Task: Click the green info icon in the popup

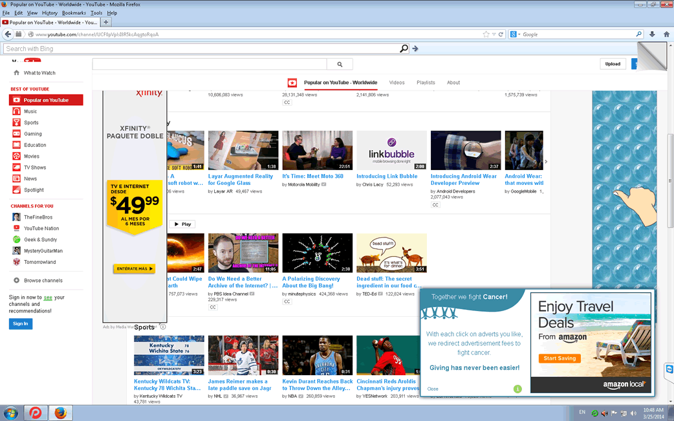Action: click(517, 389)
